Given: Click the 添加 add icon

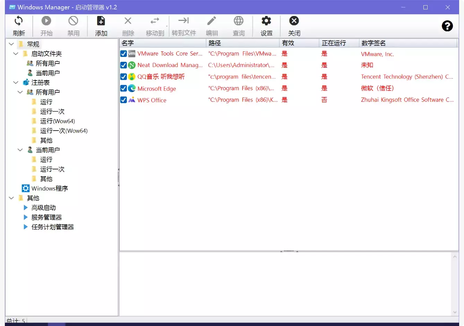Looking at the screenshot, I should (101, 21).
